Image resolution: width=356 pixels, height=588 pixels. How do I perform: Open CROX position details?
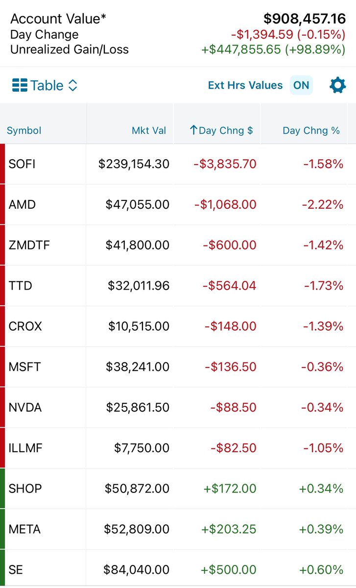pos(178,327)
